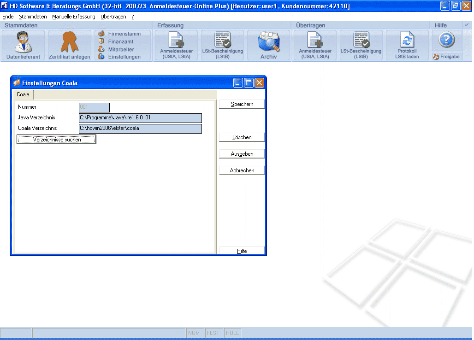Open Firmenstamm in Stammdaten
The height and width of the screenshot is (340, 474).
pyautogui.click(x=120, y=34)
